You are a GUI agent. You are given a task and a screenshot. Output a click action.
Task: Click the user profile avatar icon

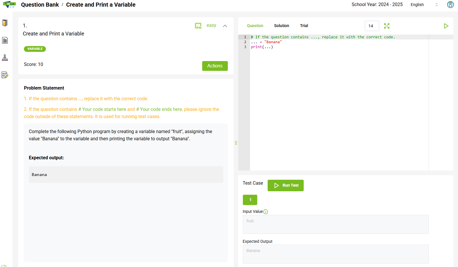coord(450,5)
